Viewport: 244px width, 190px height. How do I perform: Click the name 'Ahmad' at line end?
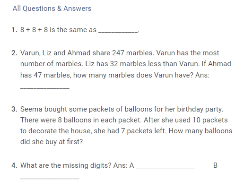219,64
